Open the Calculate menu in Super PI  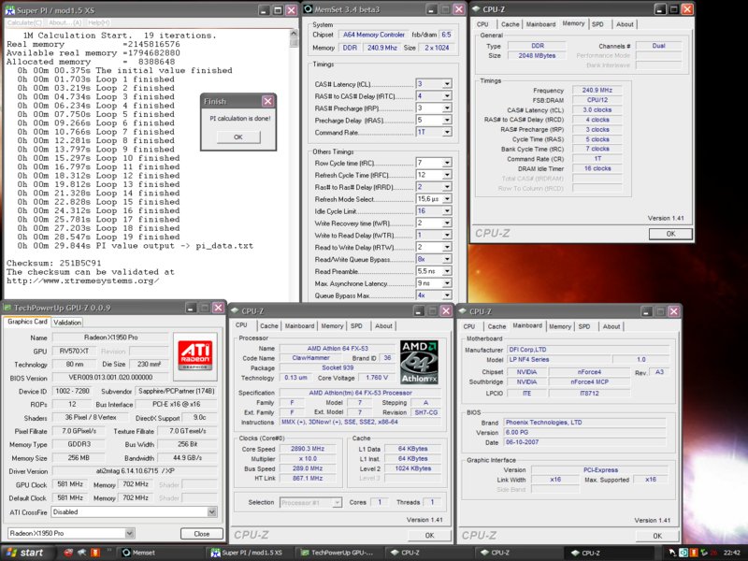point(24,22)
